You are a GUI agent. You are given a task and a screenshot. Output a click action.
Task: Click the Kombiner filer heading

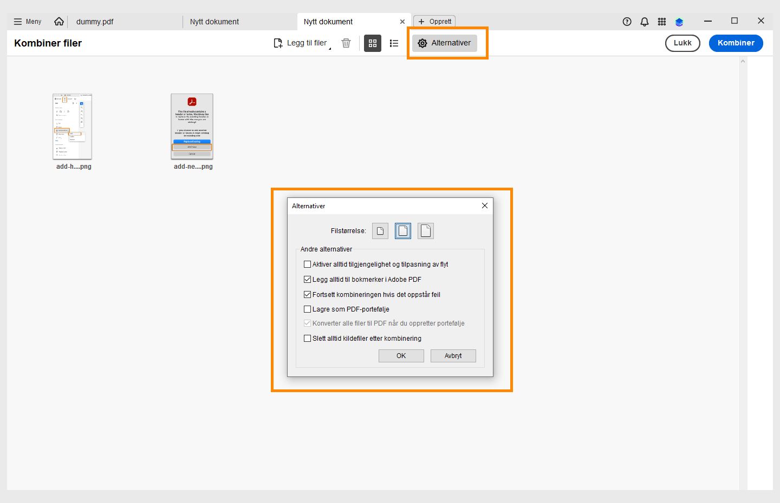pos(48,43)
